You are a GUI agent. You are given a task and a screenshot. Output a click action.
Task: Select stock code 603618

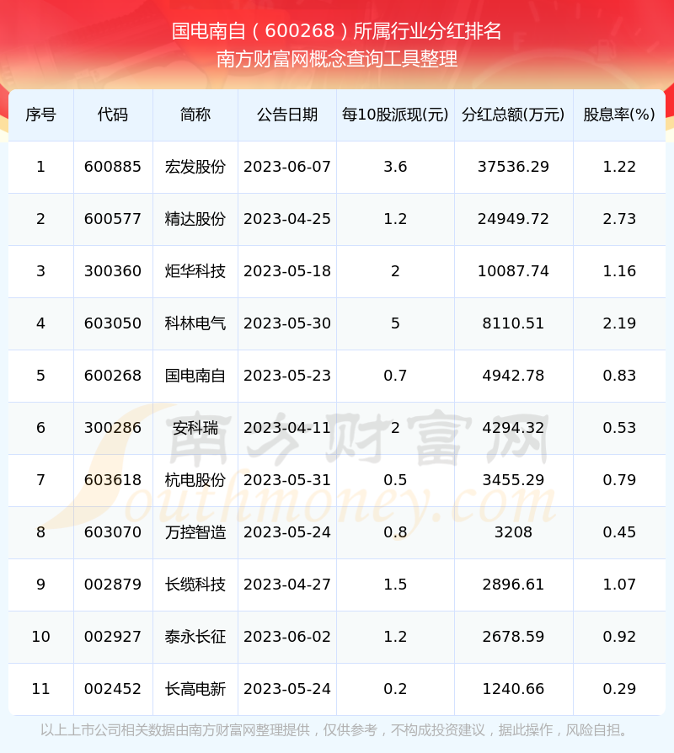tap(113, 480)
